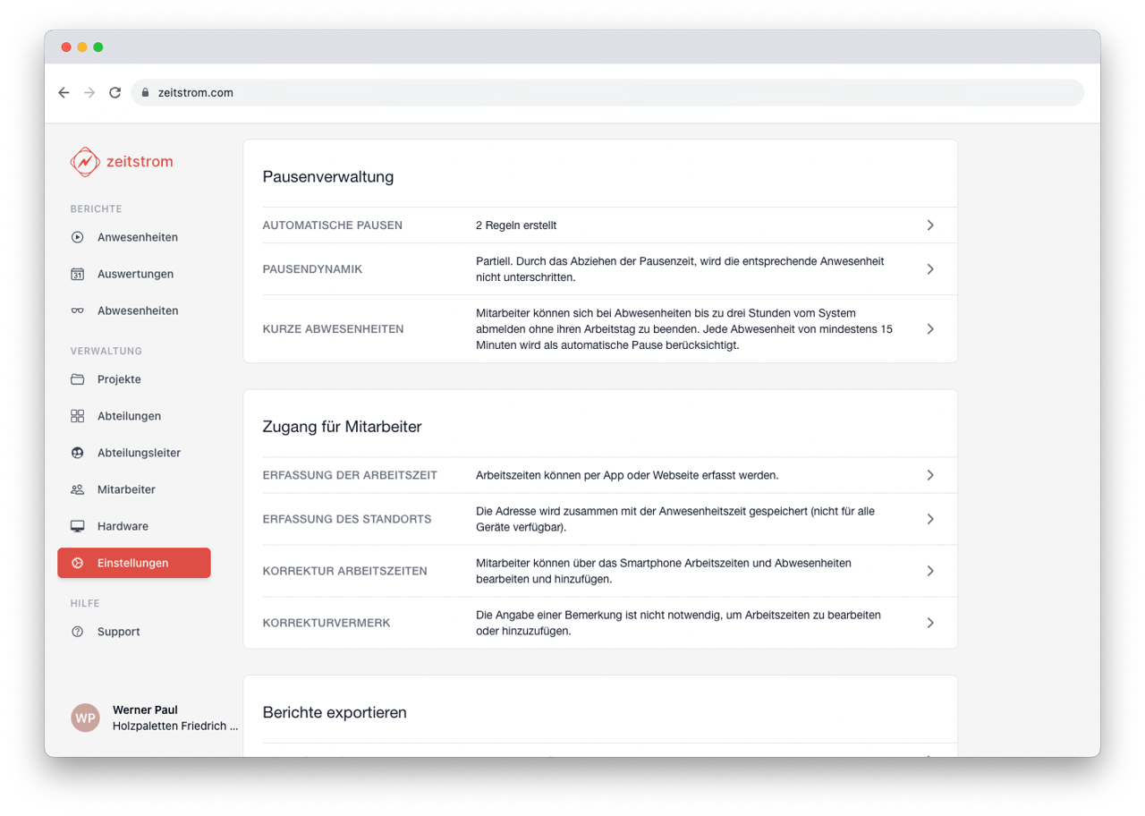Expand the Pausendynamik row chevron

[930, 269]
